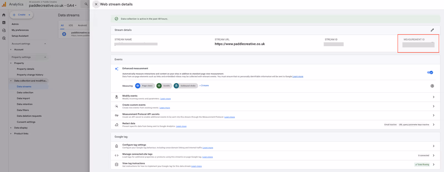Click the Redact data eraser icon
The height and width of the screenshot is (172, 444).
117,125
